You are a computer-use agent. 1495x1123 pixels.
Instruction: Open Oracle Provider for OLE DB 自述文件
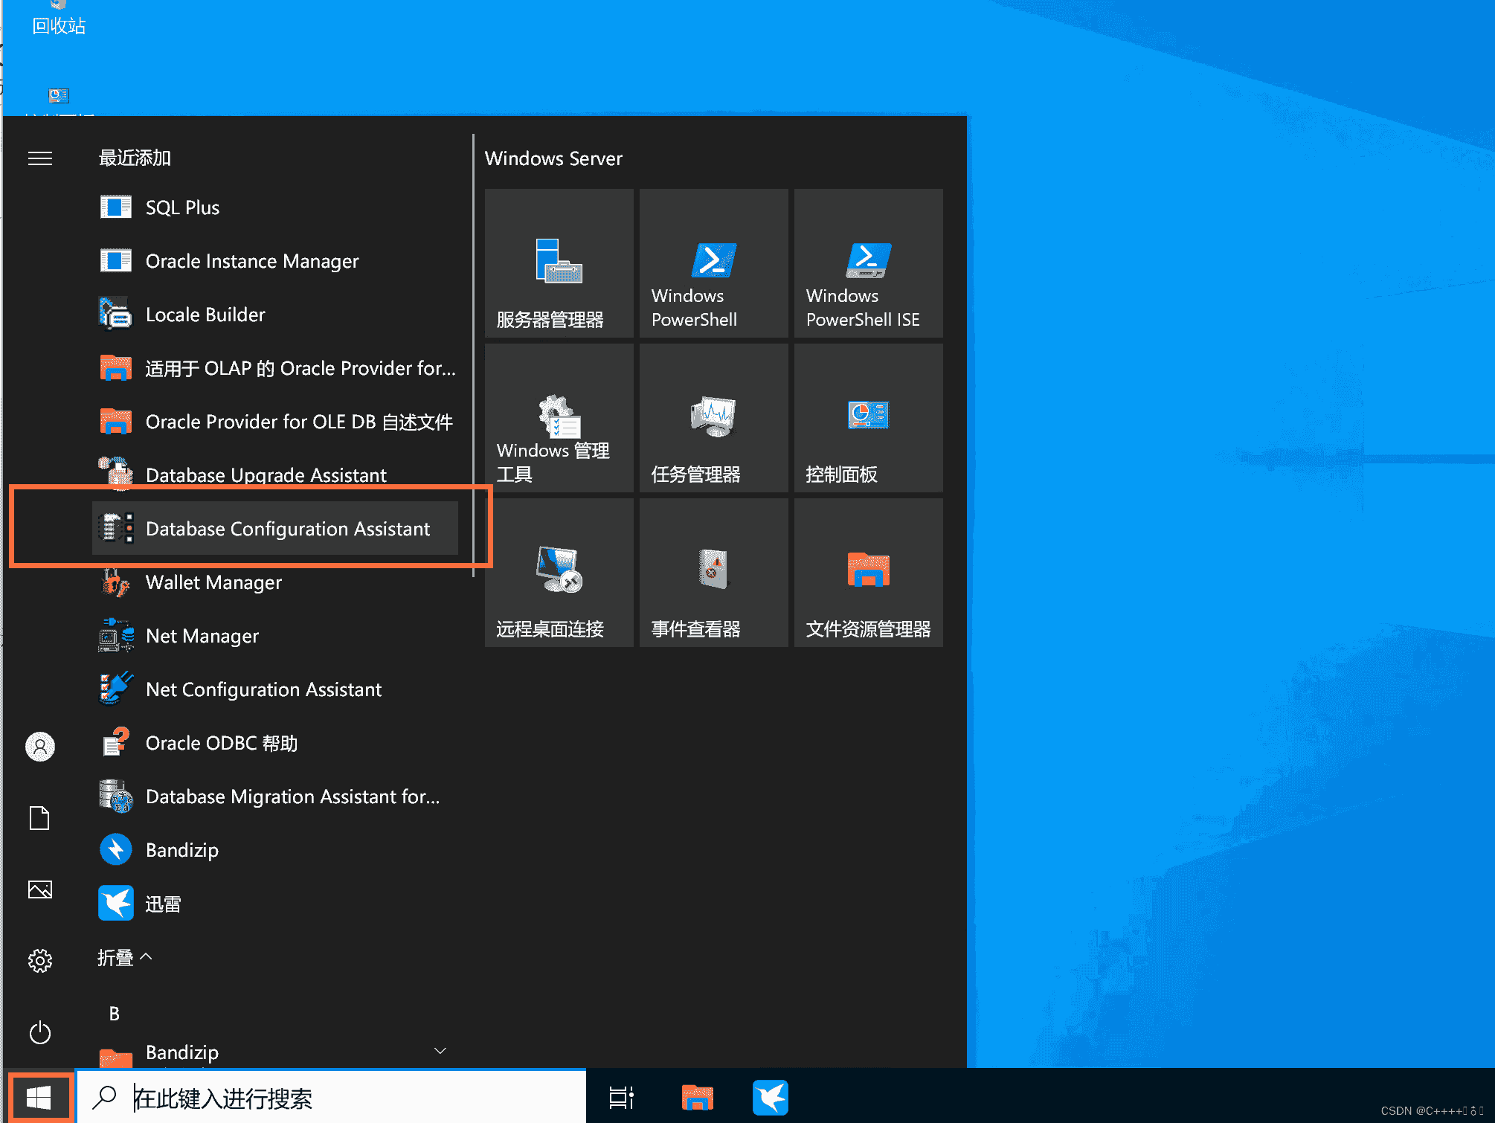click(275, 422)
